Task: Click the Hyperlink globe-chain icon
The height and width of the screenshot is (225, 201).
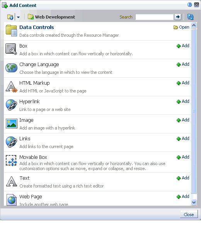Action: pyautogui.click(x=11, y=105)
